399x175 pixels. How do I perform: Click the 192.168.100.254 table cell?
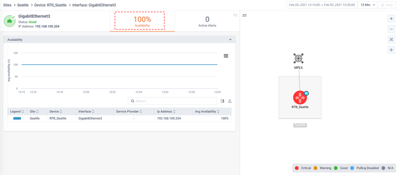point(173,118)
